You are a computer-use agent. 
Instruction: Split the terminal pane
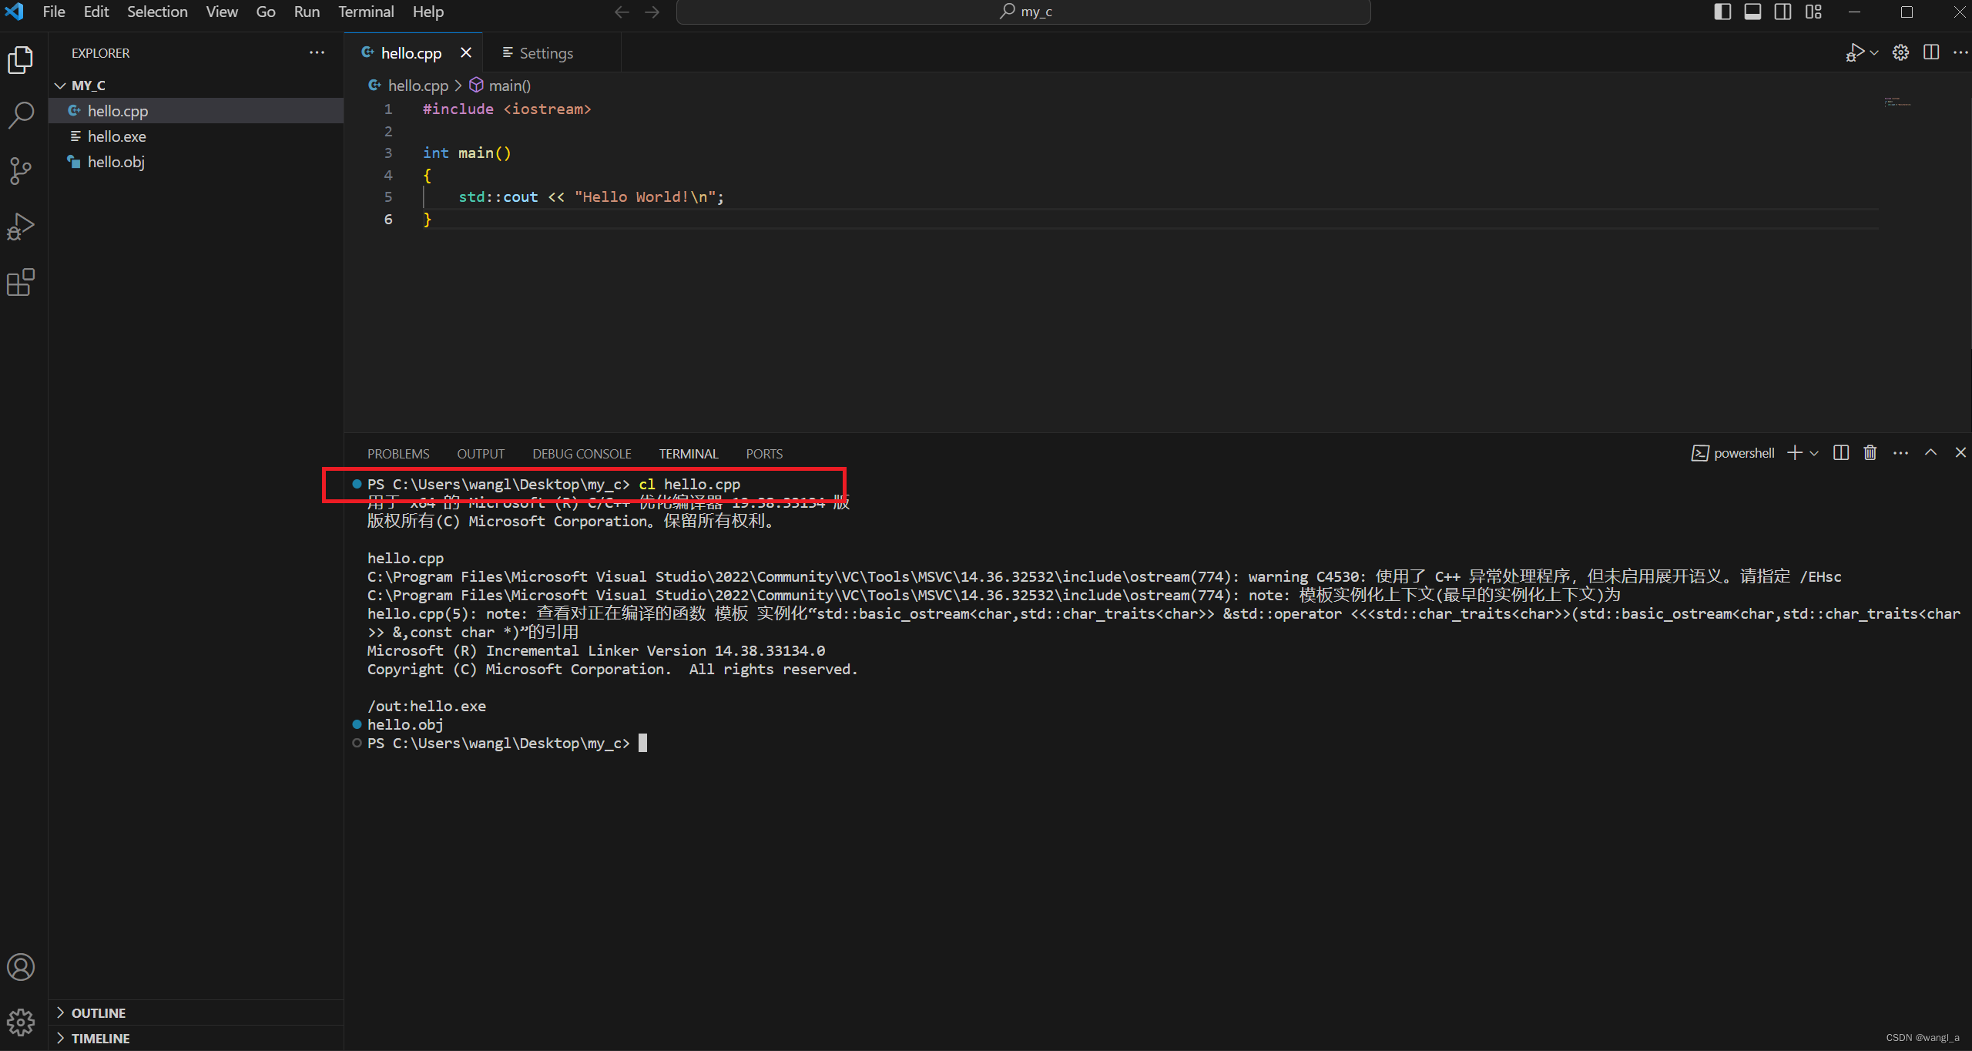click(x=1841, y=453)
